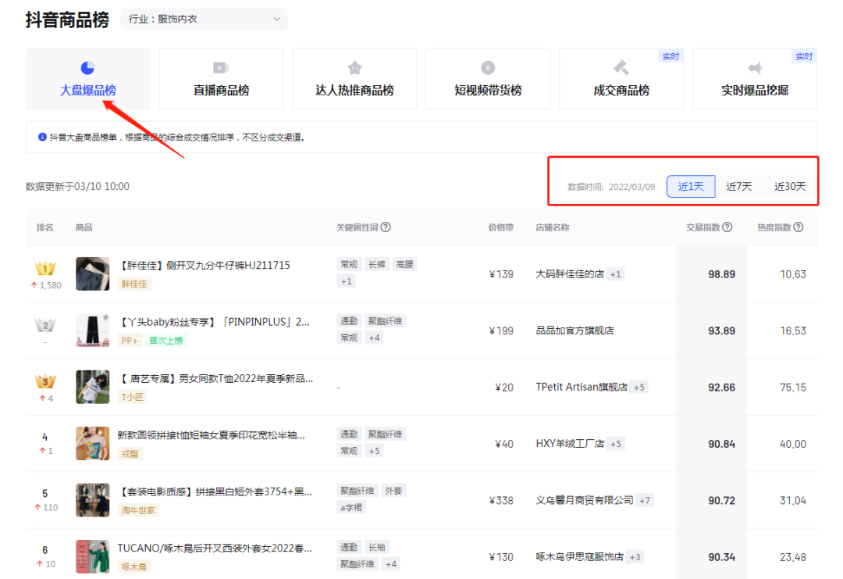Open the 行业 服饰内衣 industry dropdown
Image resolution: width=843 pixels, height=579 pixels.
tap(205, 19)
